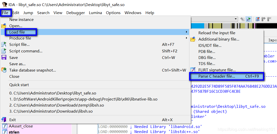Open the Edit menu

click(16, 13)
